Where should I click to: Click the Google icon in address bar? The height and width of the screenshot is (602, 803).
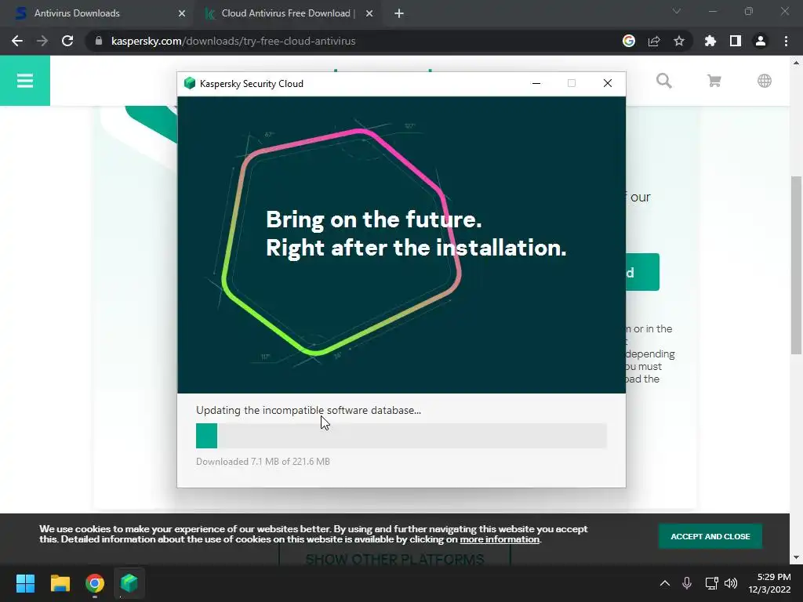point(628,41)
